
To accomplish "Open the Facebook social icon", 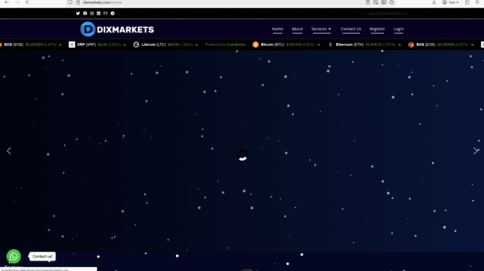I will (85, 13).
